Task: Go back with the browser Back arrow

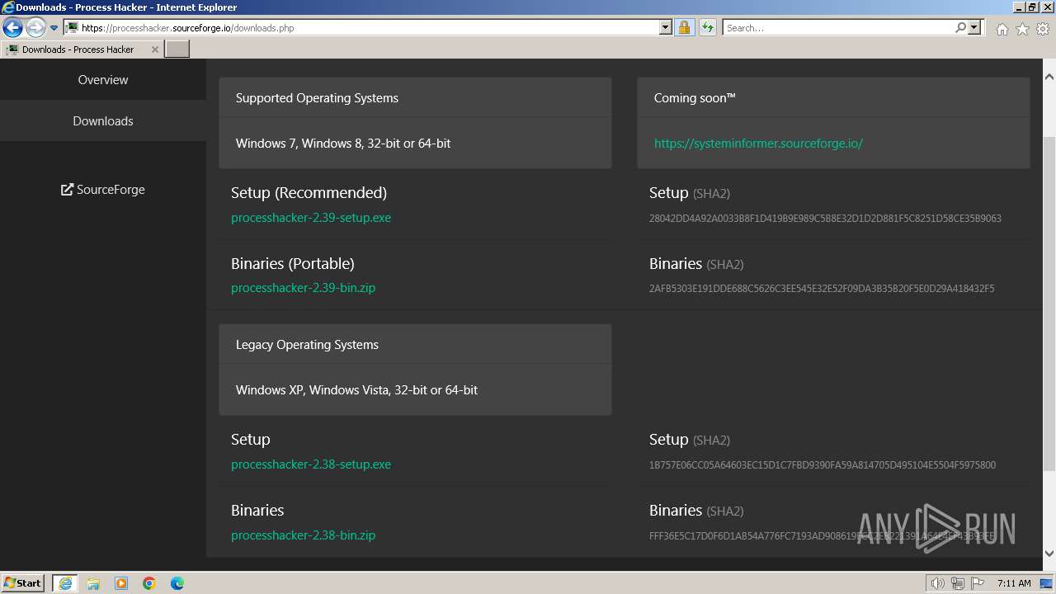Action: (12, 27)
